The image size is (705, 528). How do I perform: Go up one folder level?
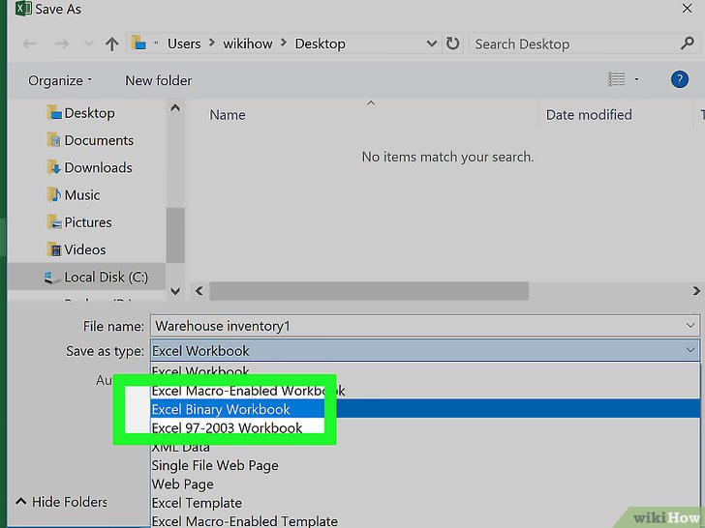pos(112,44)
